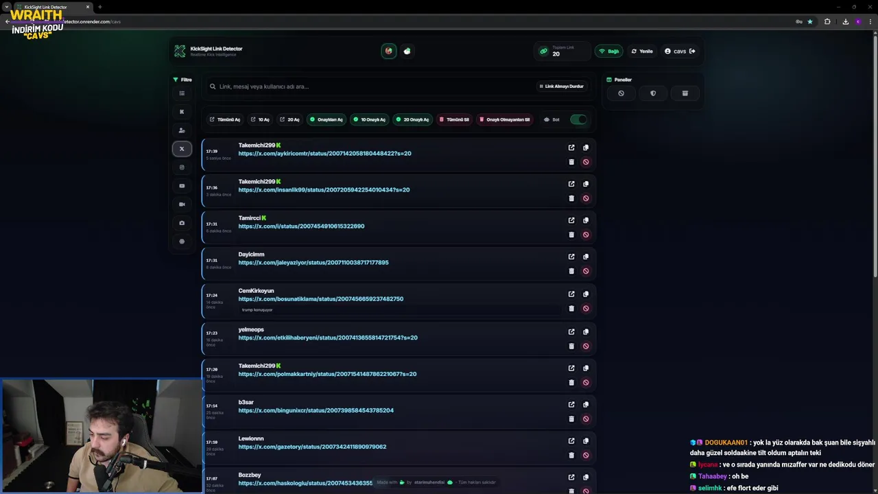Click the white-green icon beside the avatar
This screenshot has width=878, height=494.
point(407,51)
